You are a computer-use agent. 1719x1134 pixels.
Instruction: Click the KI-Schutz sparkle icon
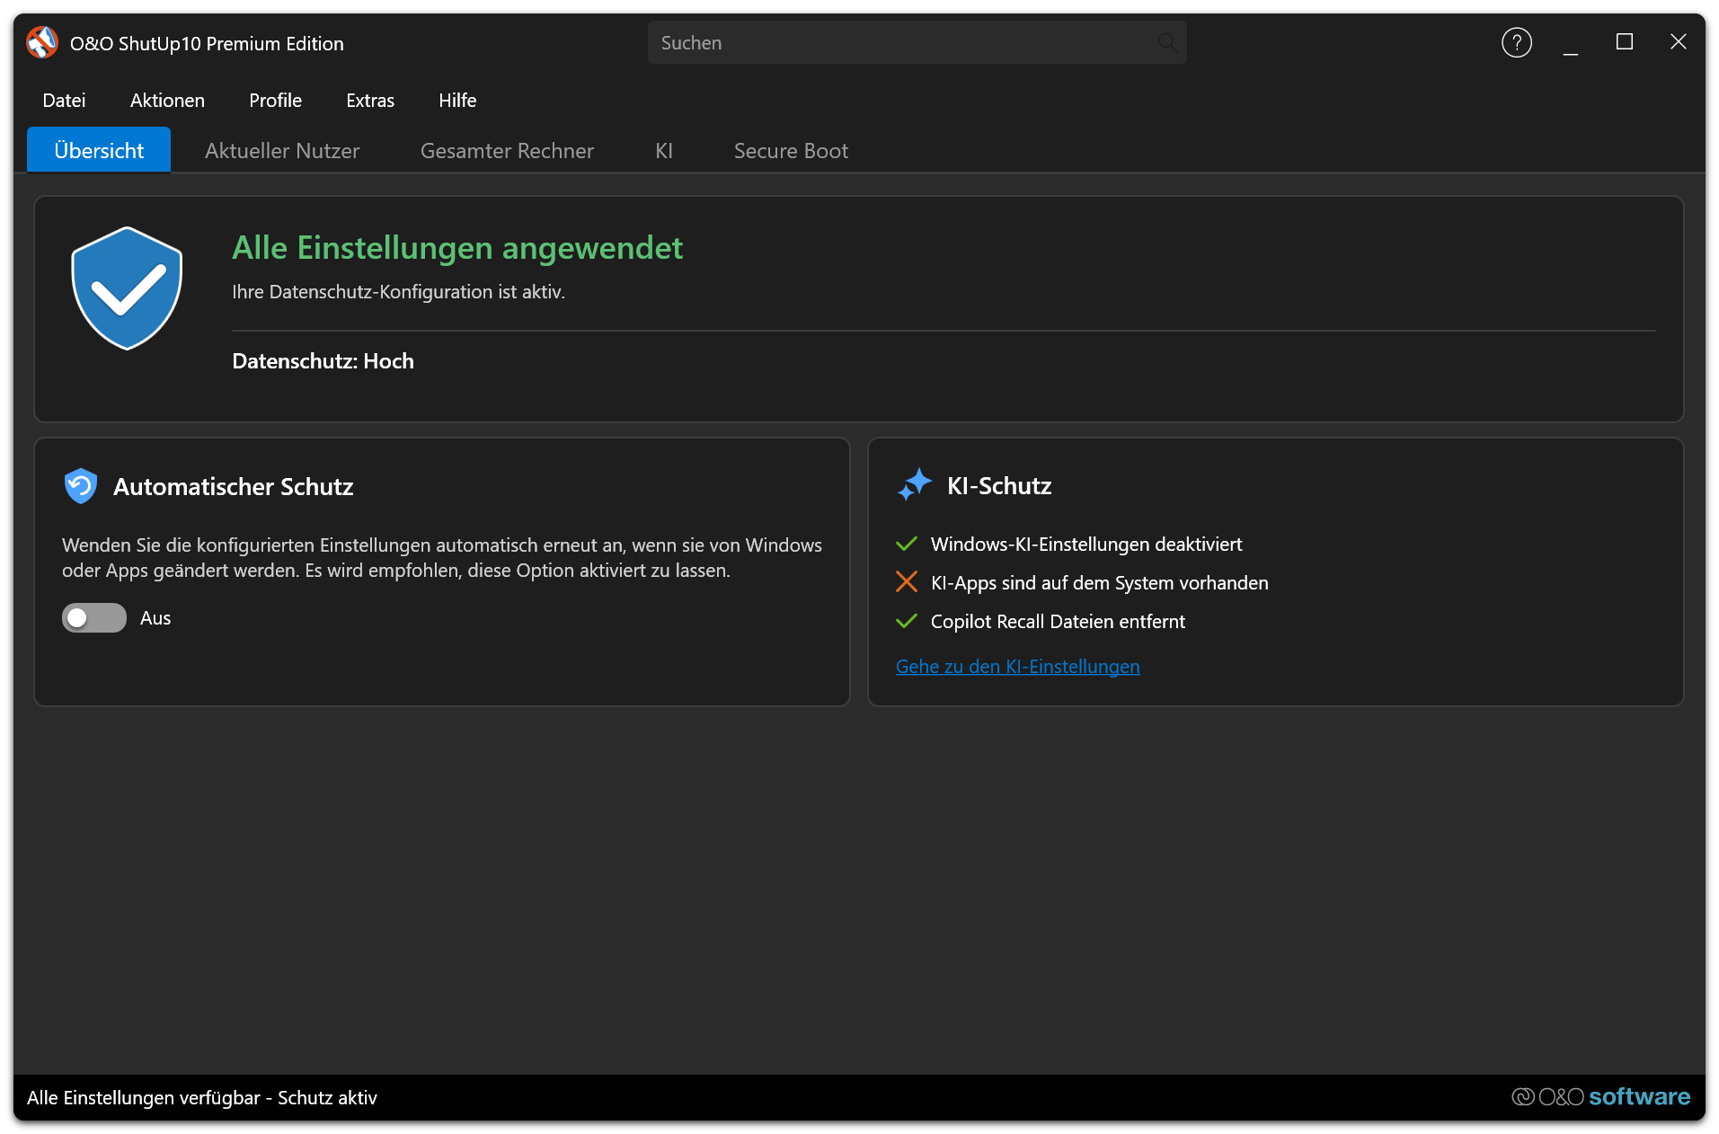915,485
